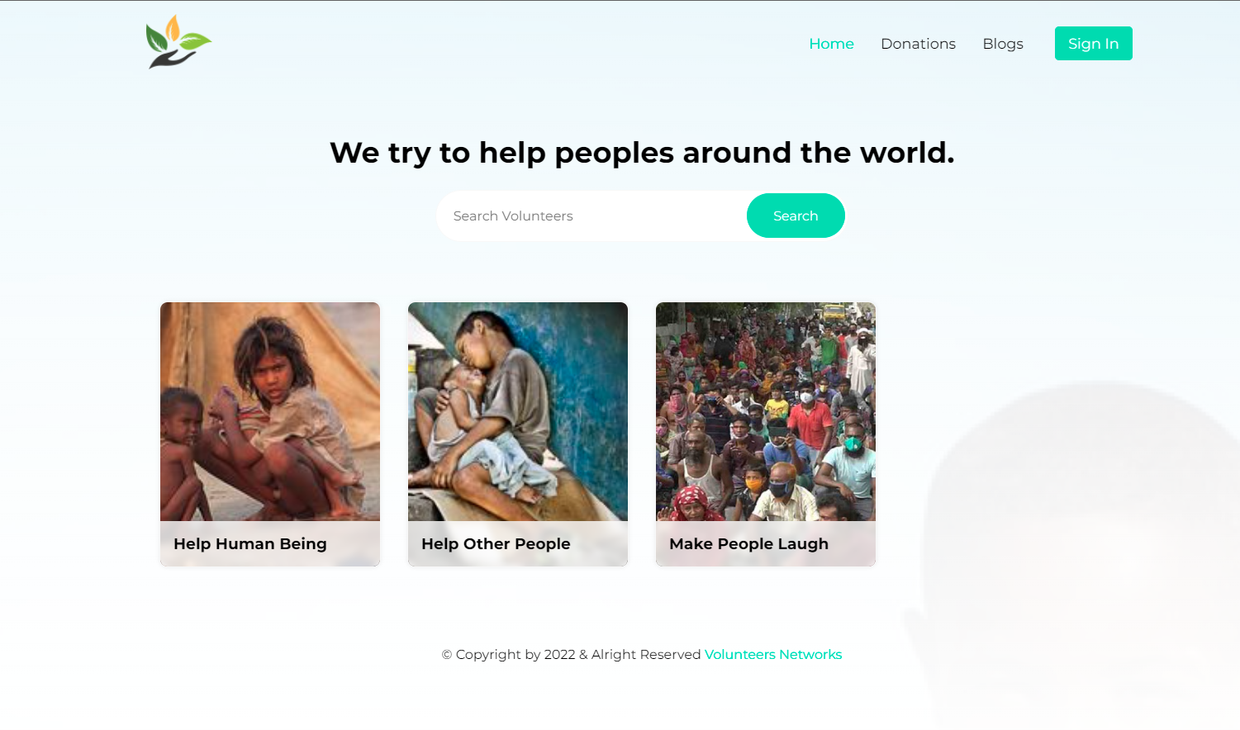Click the leaf and hand site logo
1240x730 pixels.
178,42
